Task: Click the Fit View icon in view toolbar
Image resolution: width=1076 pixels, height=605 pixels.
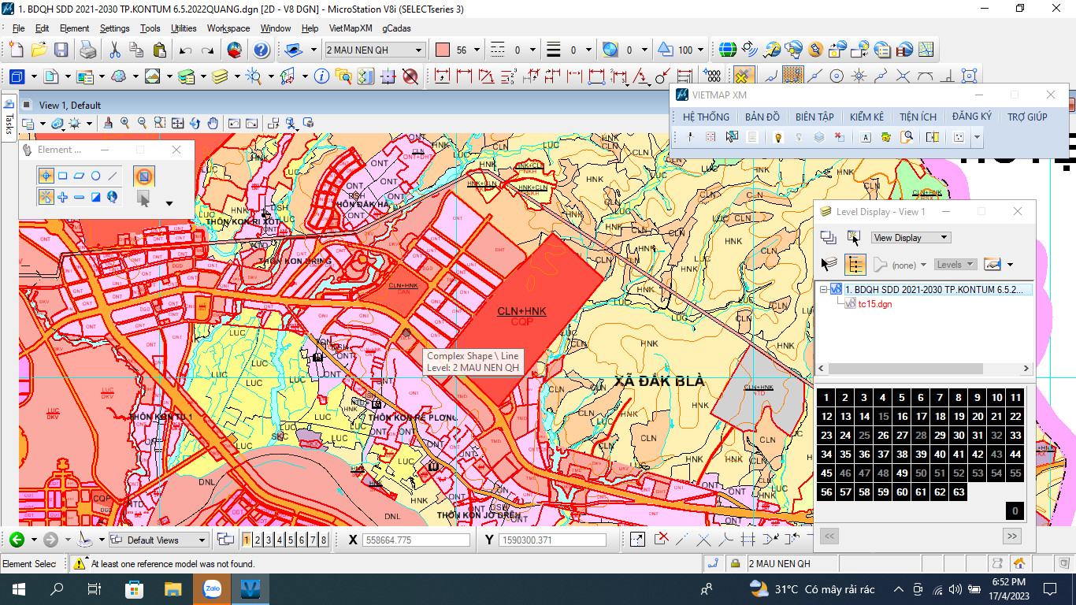Action: pyautogui.click(x=177, y=124)
